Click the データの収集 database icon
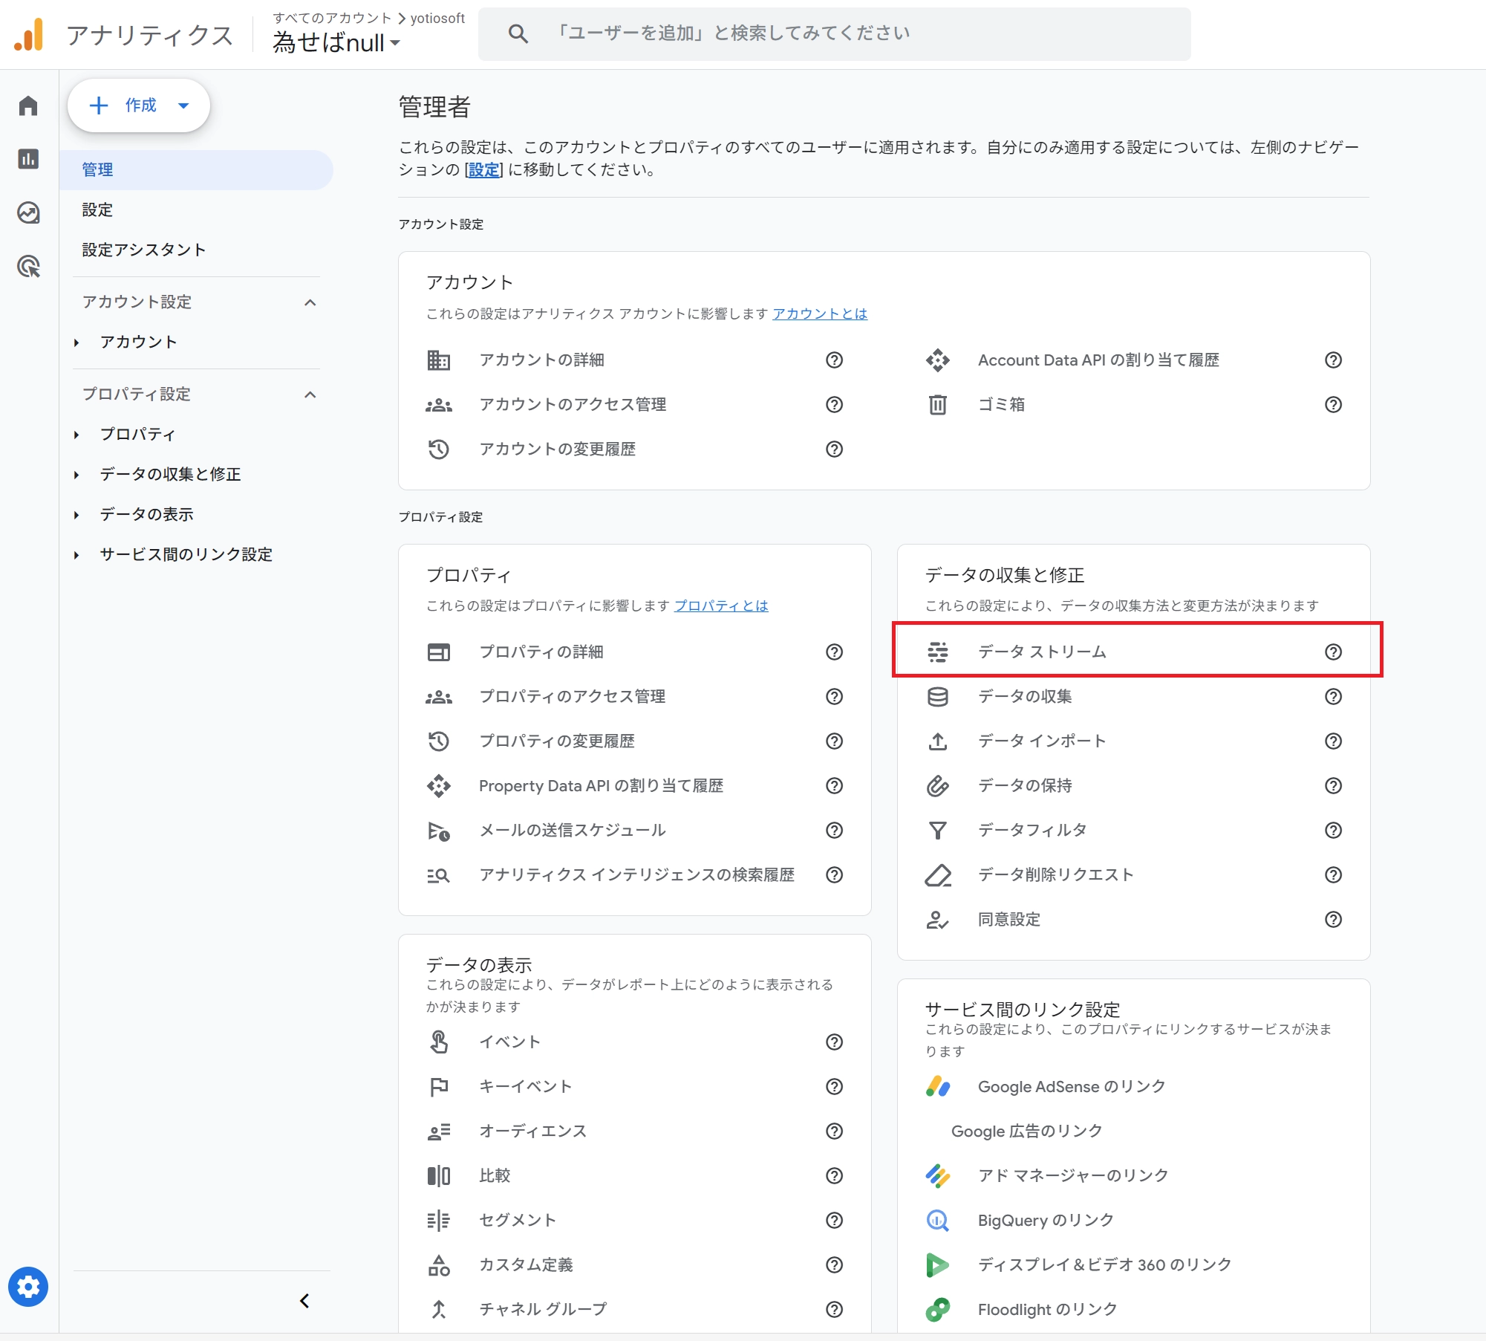 (x=938, y=697)
